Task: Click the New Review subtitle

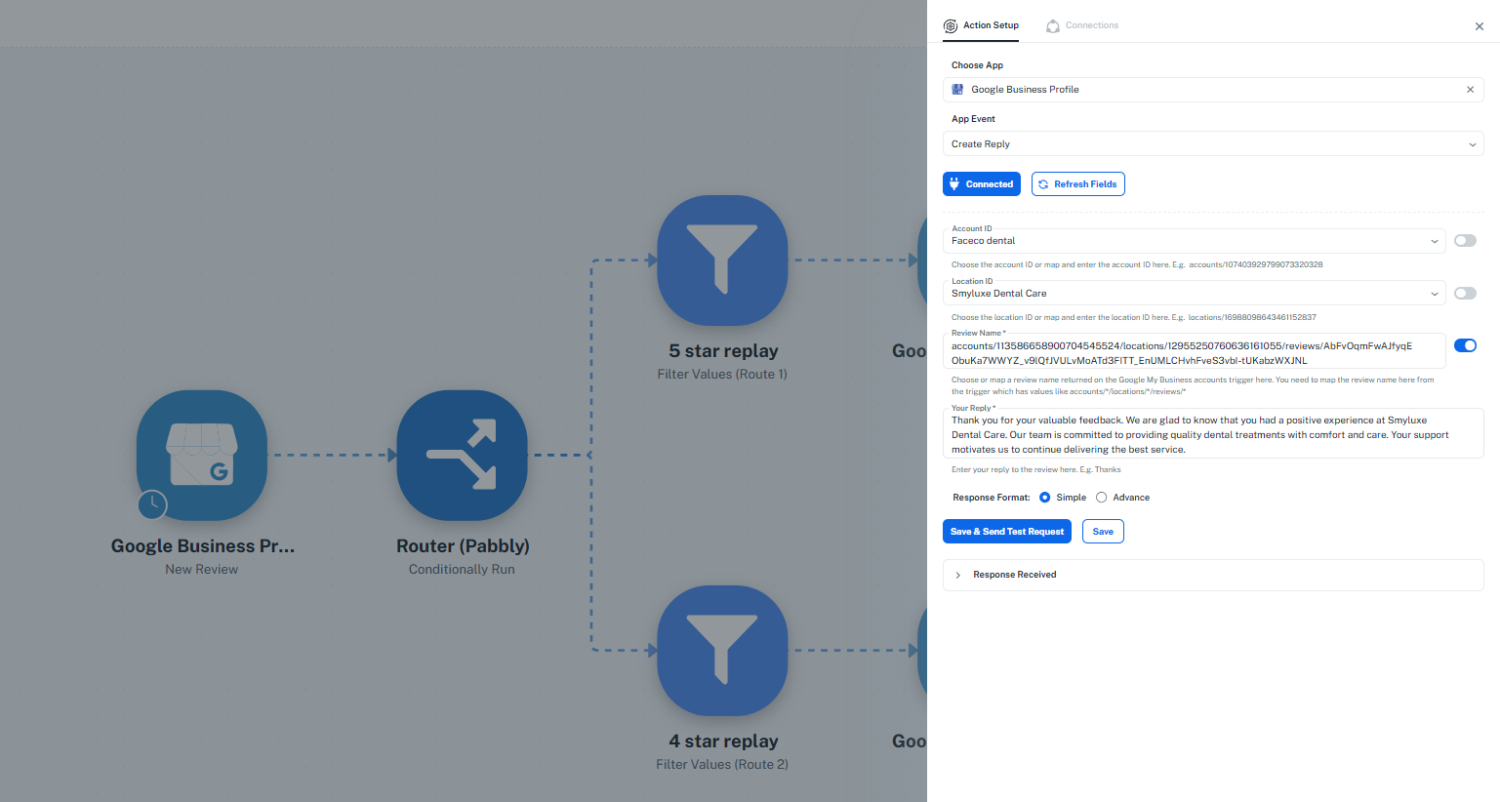Action: point(202,570)
